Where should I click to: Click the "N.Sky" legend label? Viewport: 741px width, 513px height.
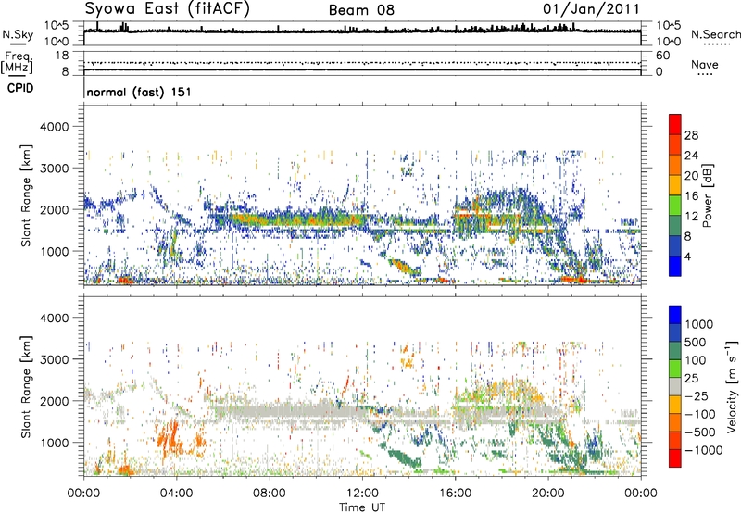click(18, 34)
